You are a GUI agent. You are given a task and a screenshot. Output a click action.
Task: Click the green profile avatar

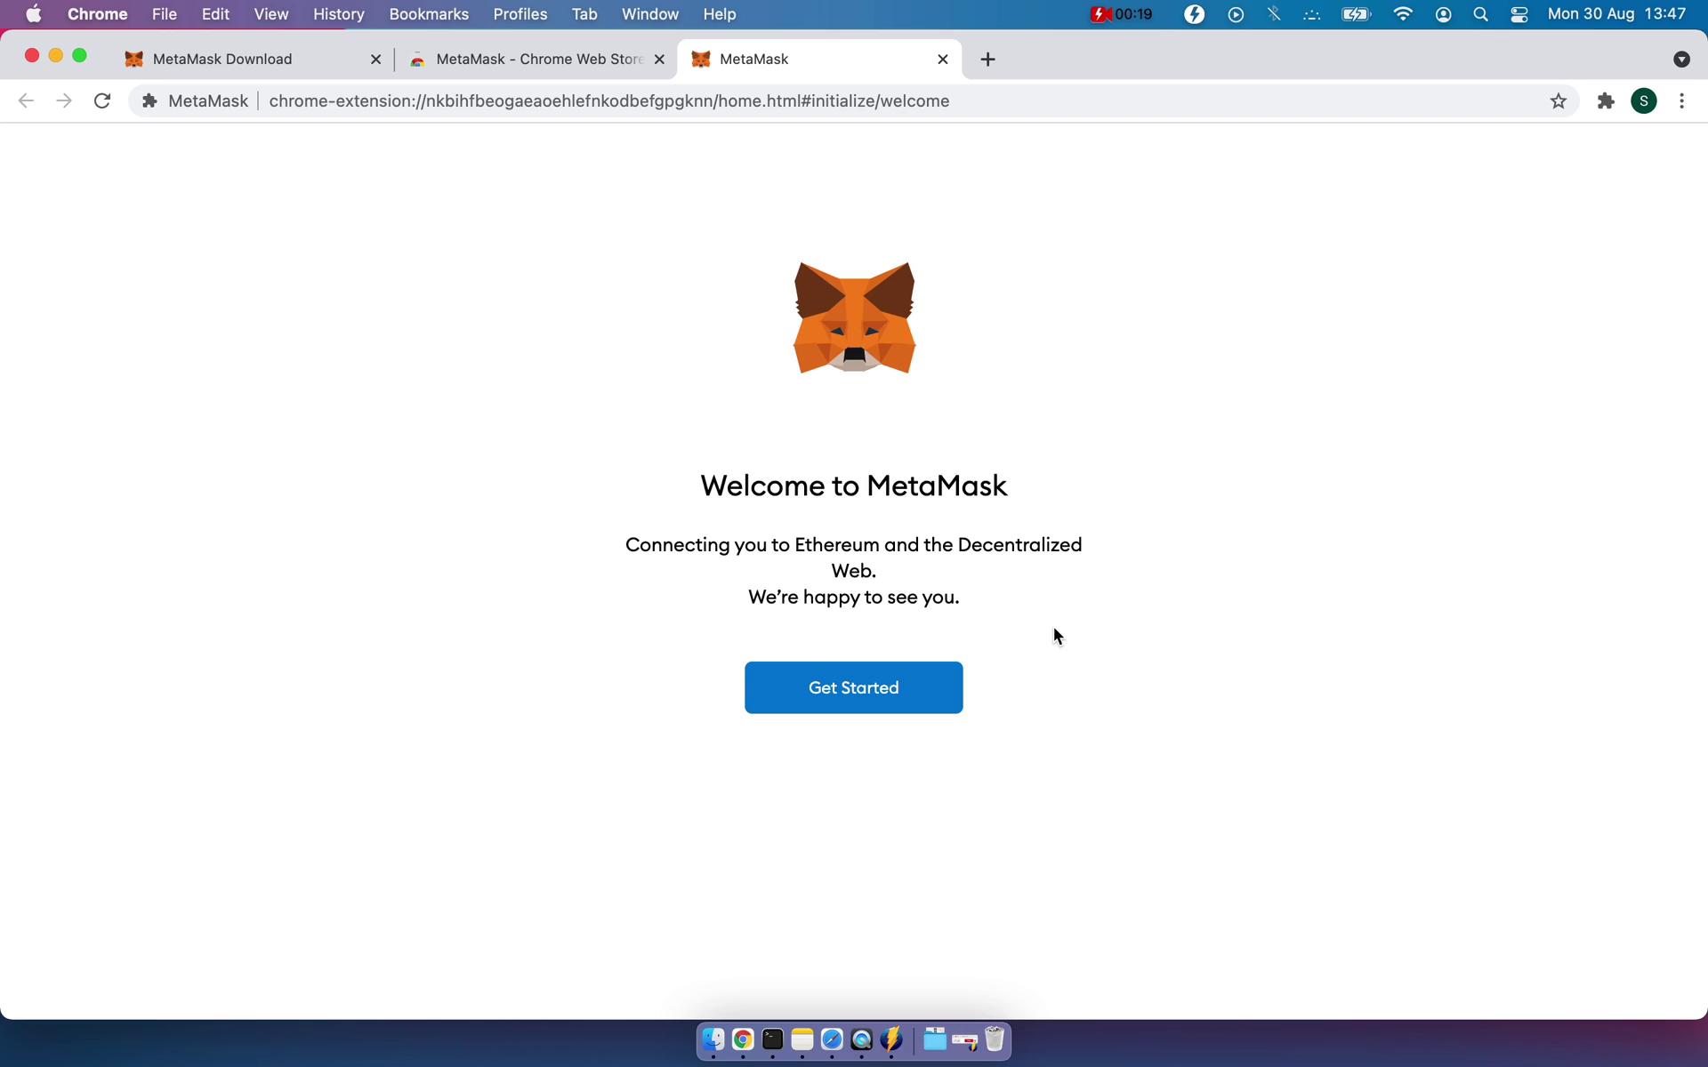[1645, 100]
